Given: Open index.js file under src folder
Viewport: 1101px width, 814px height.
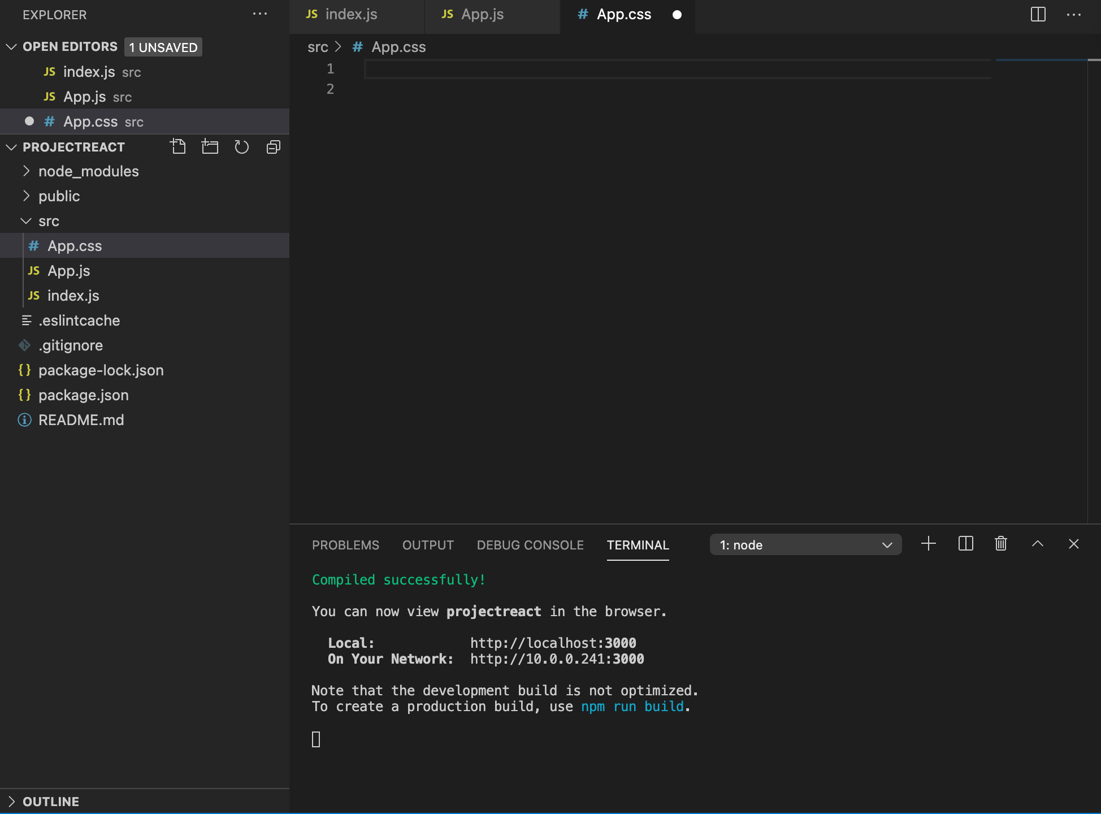Looking at the screenshot, I should 145,296.
